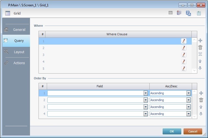The height and width of the screenshot is (138, 208).
Task: Click the grid table icon in header toolbar
Action: pyautogui.click(x=171, y=13)
